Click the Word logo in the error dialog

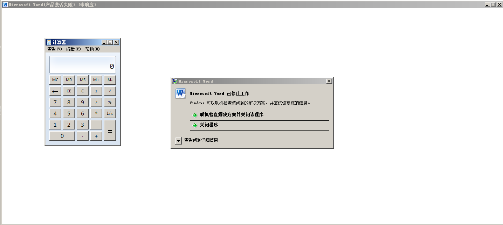coord(180,94)
